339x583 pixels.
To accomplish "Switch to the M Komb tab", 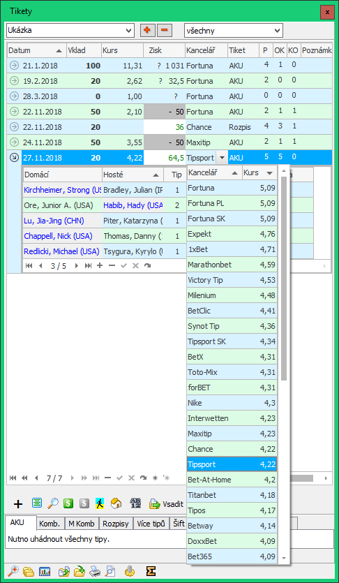I will coord(82,524).
